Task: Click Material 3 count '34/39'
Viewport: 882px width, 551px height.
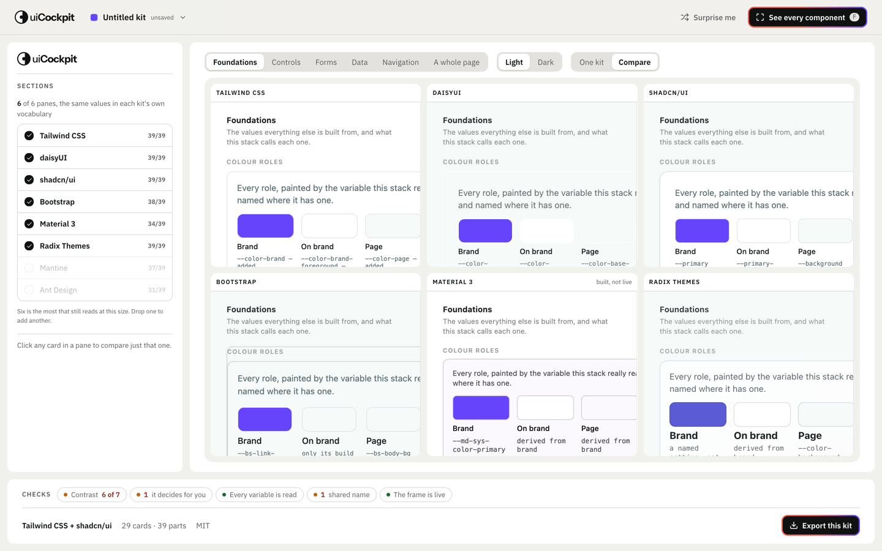Action: (157, 224)
